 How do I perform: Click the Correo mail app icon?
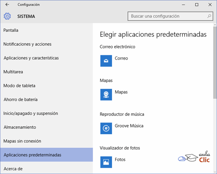[x=106, y=61]
